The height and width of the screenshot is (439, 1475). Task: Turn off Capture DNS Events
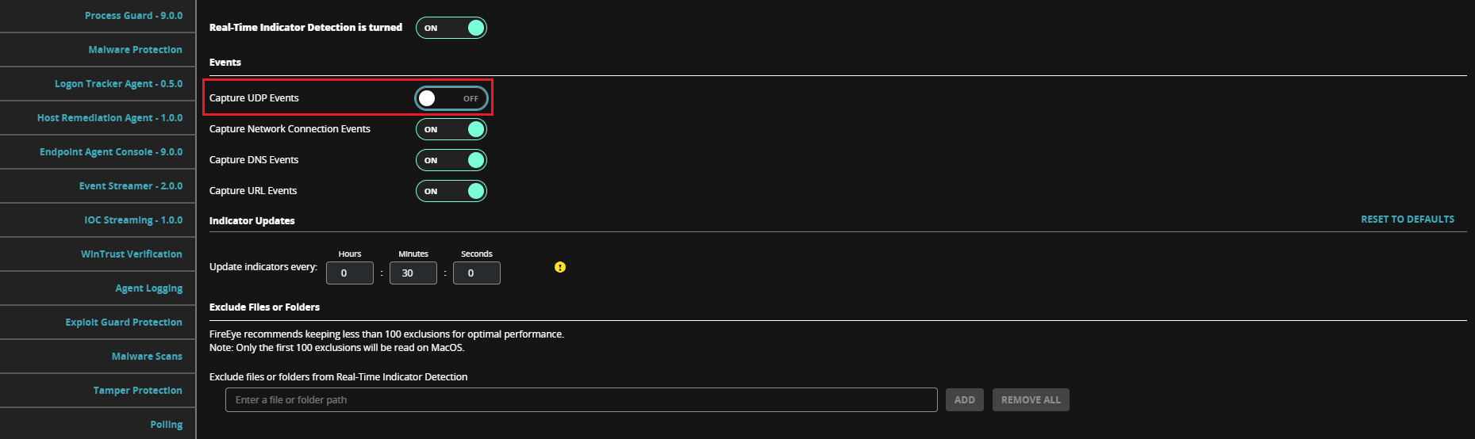[451, 160]
